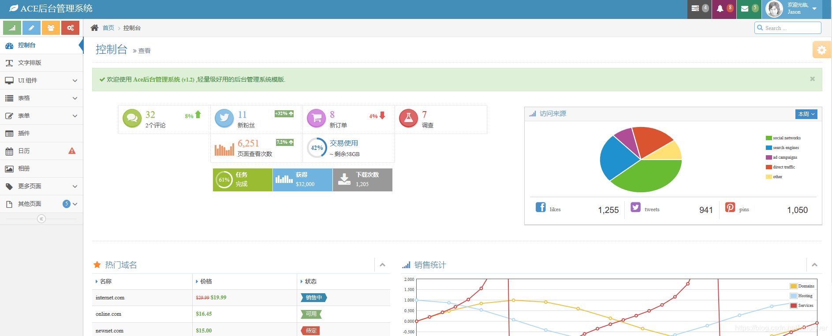Click the Domains legend entry in sales chart
Viewport: 832px width, 336px height.
(x=802, y=286)
